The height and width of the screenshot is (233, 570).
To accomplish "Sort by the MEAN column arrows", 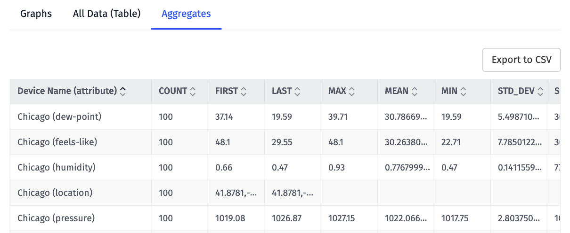I will [x=415, y=92].
